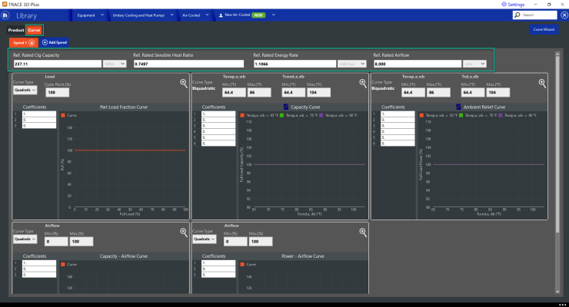
Task: Edit Ambient Relief Curve Tevap,e,wb Max field
Action: 438,92
